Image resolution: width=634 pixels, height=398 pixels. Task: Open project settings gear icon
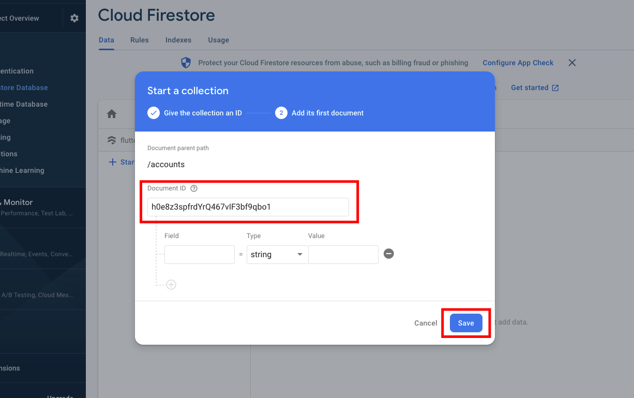point(74,18)
